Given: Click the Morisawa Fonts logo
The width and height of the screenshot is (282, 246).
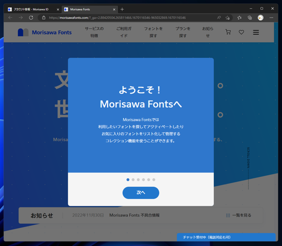Looking at the screenshot, I should point(45,32).
